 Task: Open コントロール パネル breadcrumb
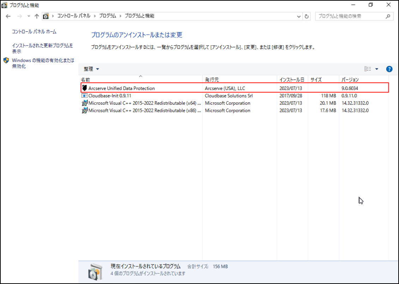(74, 16)
